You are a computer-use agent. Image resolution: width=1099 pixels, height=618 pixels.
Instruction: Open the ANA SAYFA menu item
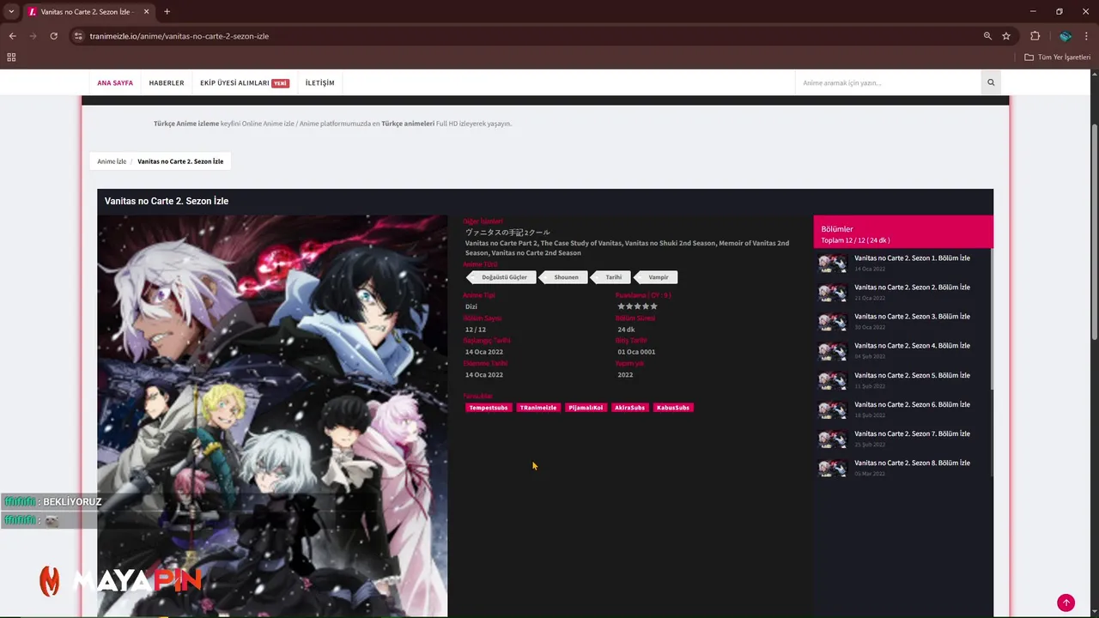coord(115,82)
